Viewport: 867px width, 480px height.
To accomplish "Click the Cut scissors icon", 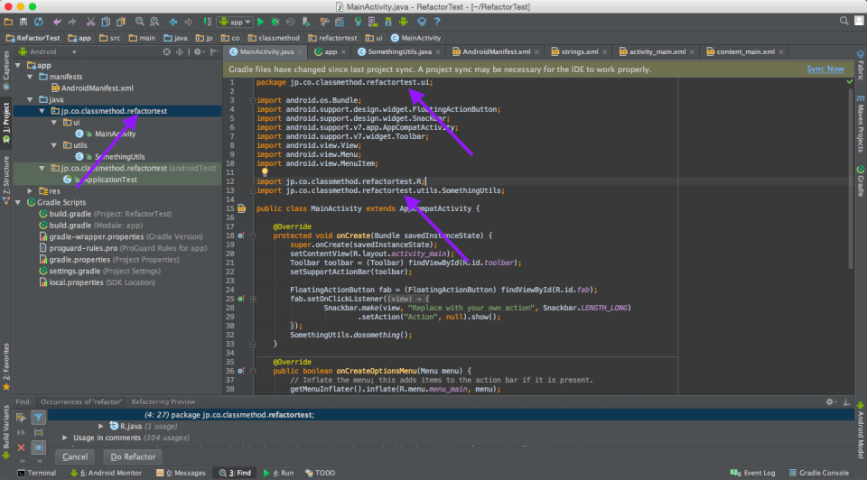I will tap(90, 22).
